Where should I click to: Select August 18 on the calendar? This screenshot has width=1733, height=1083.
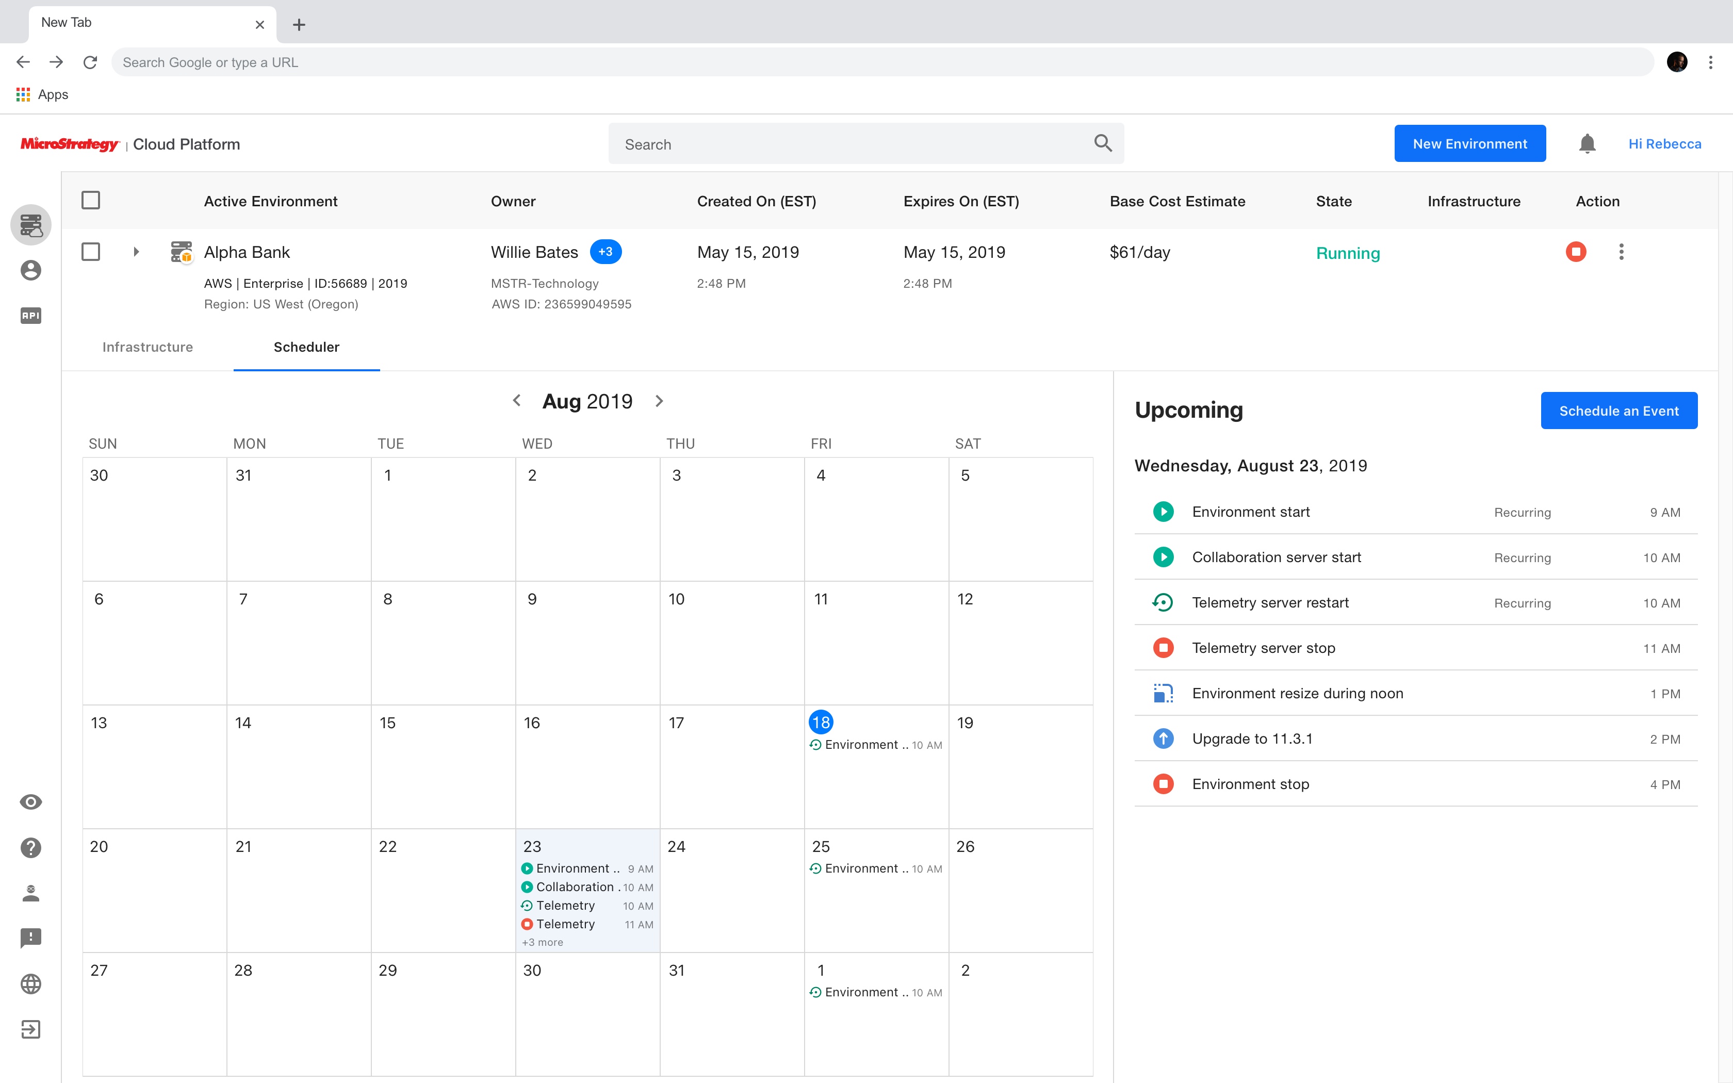tap(821, 722)
